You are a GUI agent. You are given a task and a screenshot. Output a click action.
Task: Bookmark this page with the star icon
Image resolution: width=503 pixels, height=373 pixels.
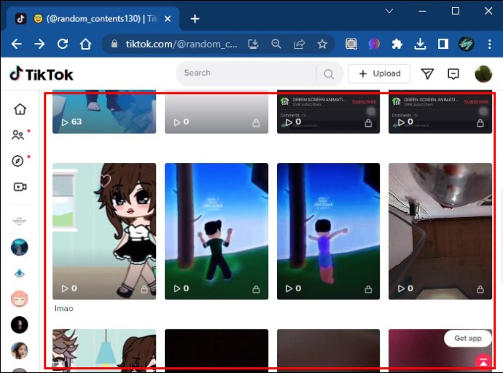click(322, 44)
